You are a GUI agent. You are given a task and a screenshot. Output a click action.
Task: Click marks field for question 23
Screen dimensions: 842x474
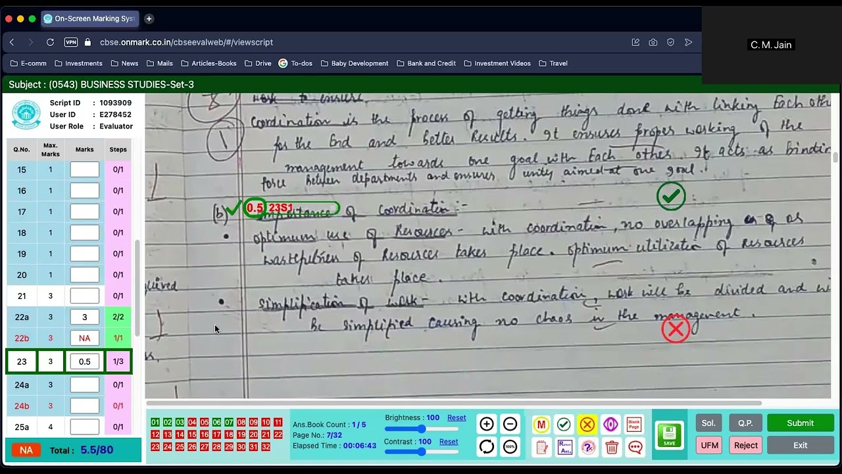point(85,361)
